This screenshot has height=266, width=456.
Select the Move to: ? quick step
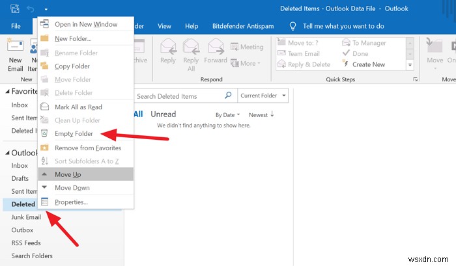[x=298, y=43]
